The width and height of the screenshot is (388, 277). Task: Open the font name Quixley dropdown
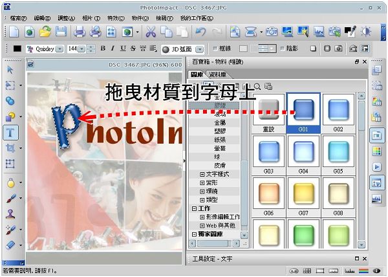(59, 49)
